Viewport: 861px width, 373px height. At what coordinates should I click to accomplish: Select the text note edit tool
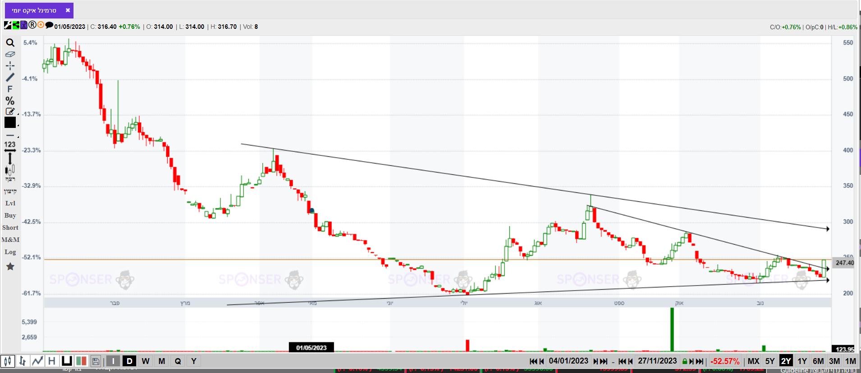tap(10, 111)
